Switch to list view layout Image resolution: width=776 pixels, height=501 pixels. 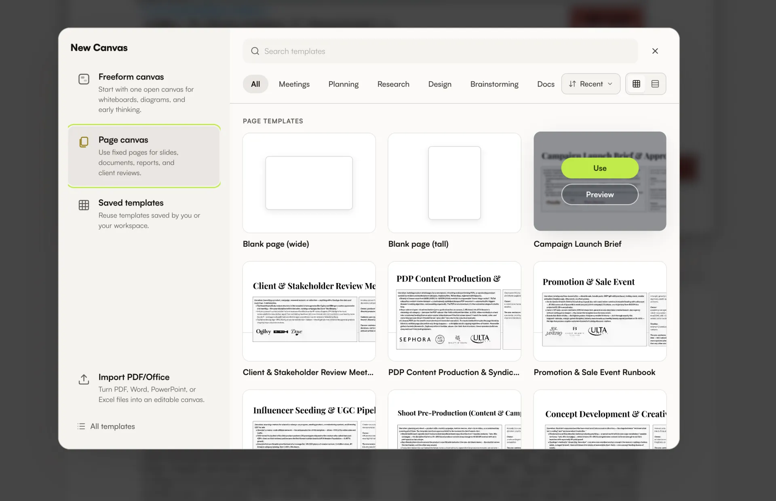click(x=655, y=84)
